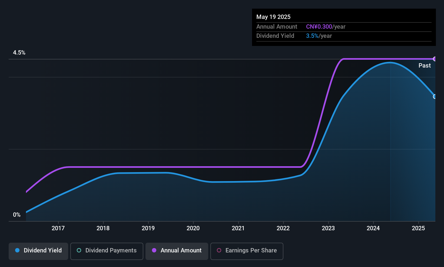Switch to the Past region of the chart

pos(425,65)
